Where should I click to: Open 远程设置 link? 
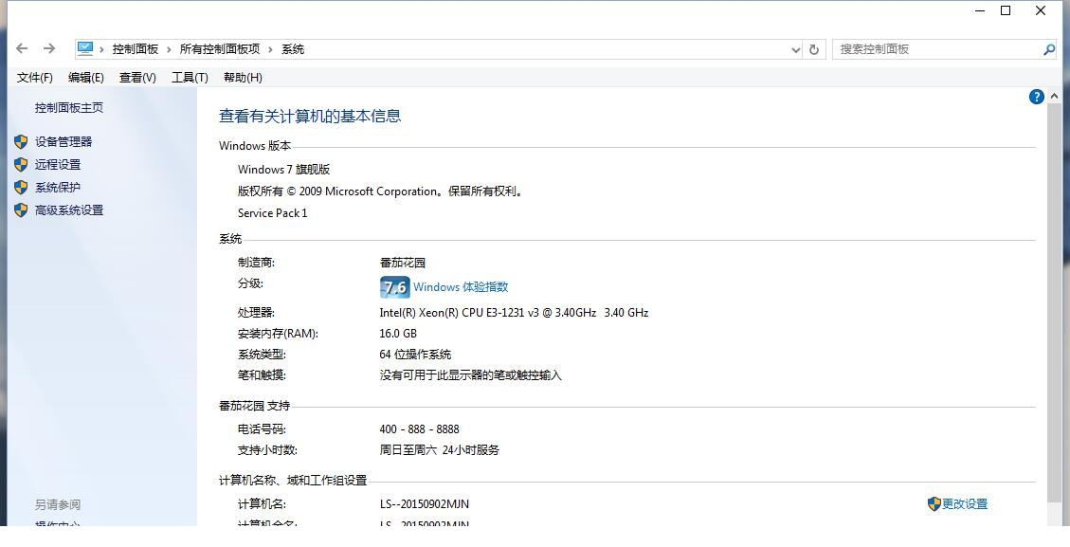[x=58, y=165]
